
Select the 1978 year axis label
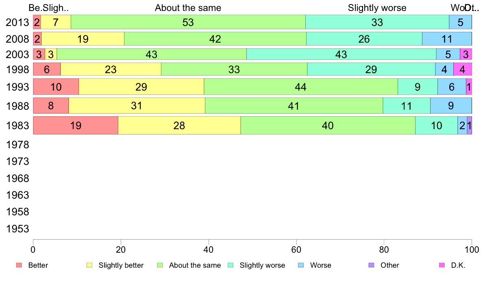17,145
